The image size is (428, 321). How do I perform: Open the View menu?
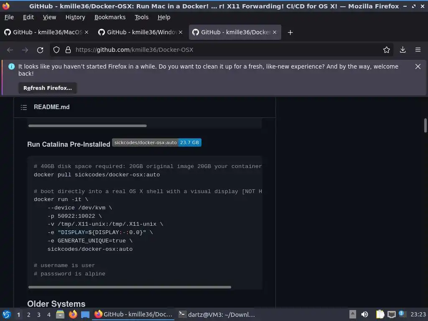(49, 17)
